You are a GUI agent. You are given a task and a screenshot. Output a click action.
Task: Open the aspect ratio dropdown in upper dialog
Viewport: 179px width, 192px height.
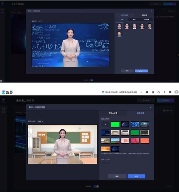click(x=40, y=21)
